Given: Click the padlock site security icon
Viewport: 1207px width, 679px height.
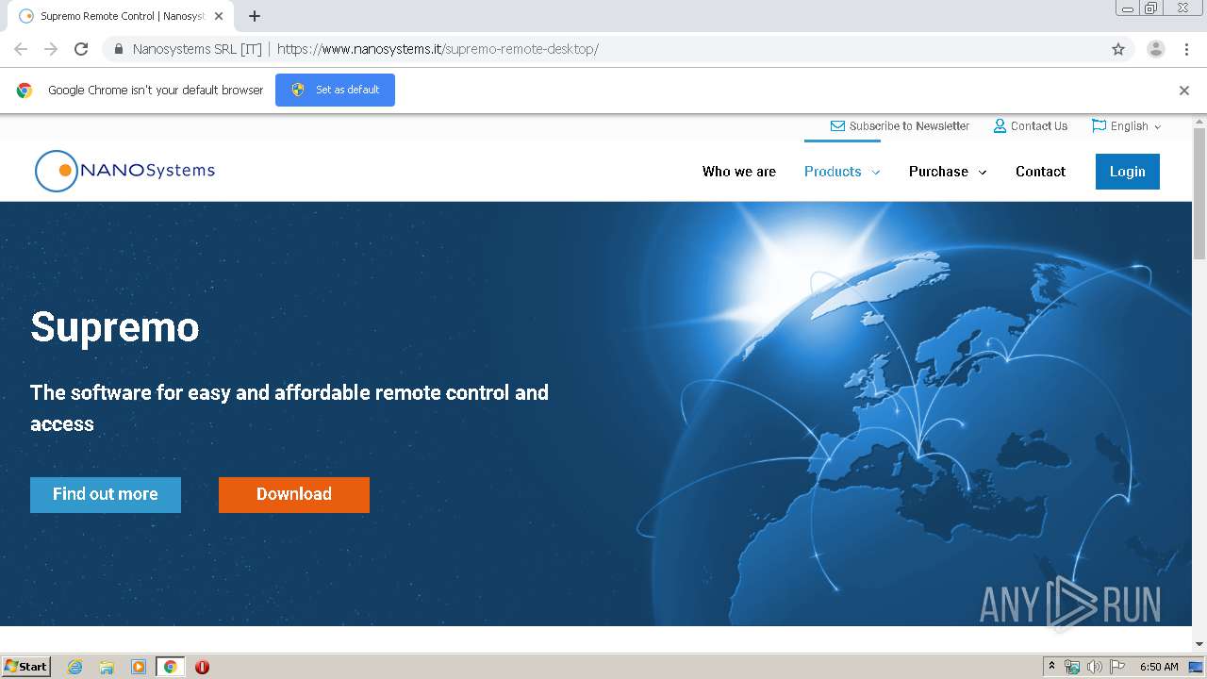Looking at the screenshot, I should tap(118, 49).
